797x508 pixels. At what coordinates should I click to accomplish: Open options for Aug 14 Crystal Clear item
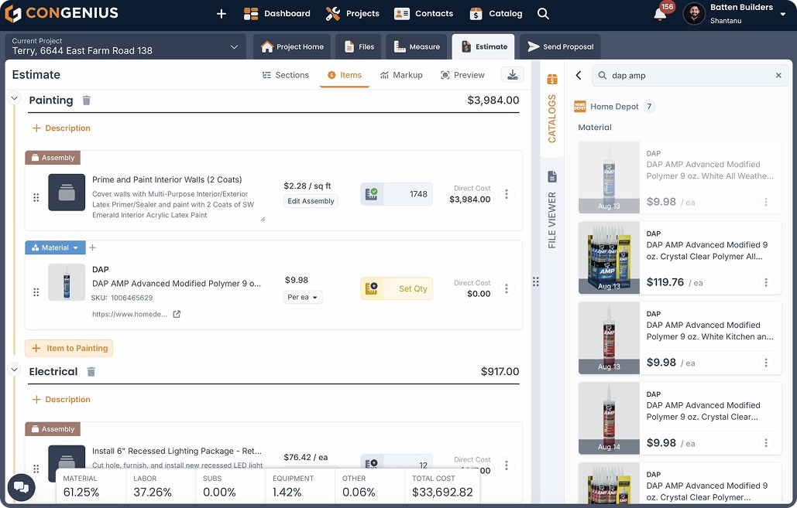(x=766, y=442)
